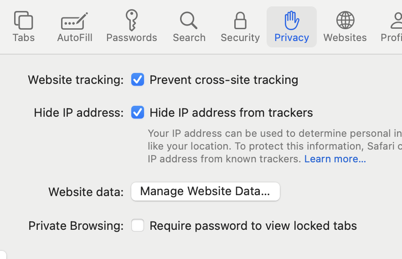Follow the Learn more link

pyautogui.click(x=335, y=159)
